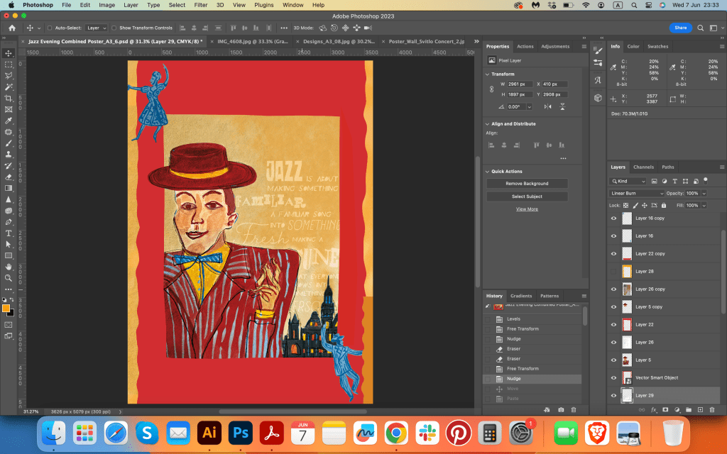Hide Layer 22 using its eye icon
The width and height of the screenshot is (727, 454).
tap(614, 324)
